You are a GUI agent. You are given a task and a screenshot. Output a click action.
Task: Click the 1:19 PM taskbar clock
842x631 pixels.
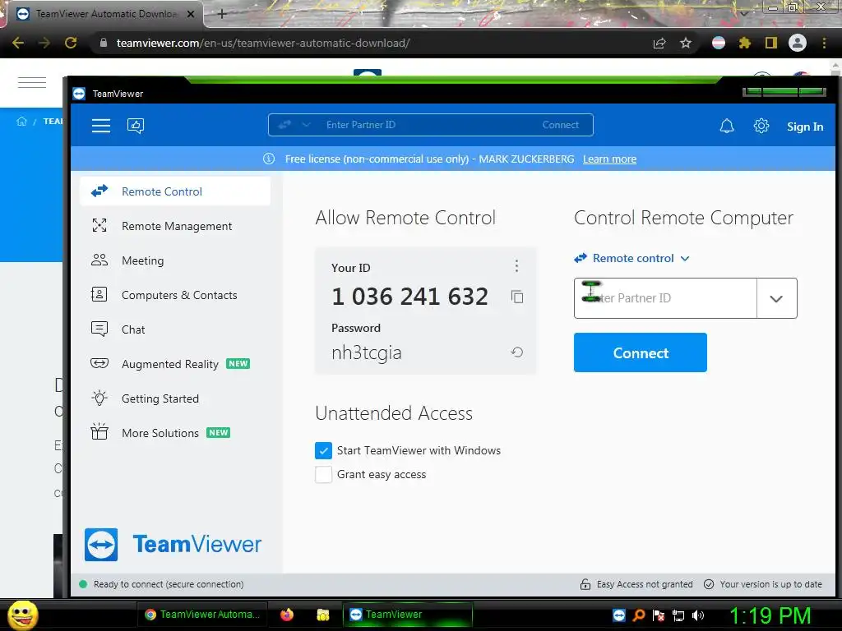tap(770, 615)
